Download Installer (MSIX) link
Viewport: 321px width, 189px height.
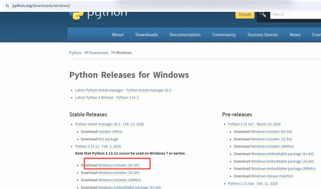tap(110, 132)
